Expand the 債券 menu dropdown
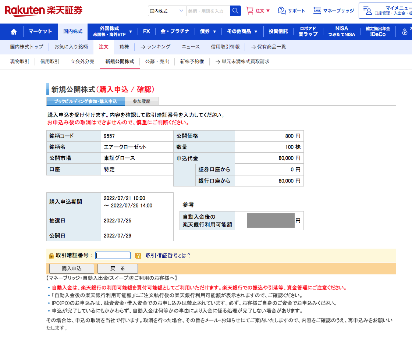The width and height of the screenshot is (412, 345). pyautogui.click(x=214, y=32)
